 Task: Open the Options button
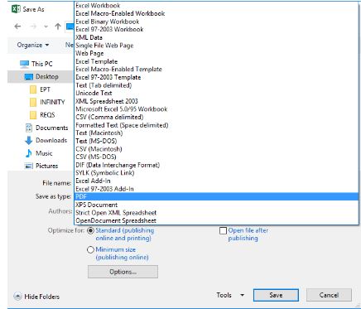point(123,272)
